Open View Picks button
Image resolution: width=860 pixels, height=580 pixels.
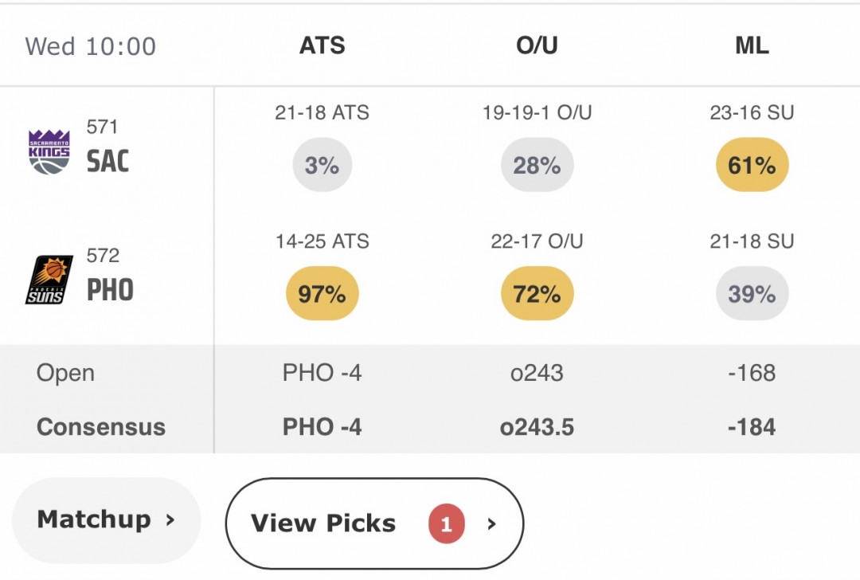pyautogui.click(x=374, y=523)
